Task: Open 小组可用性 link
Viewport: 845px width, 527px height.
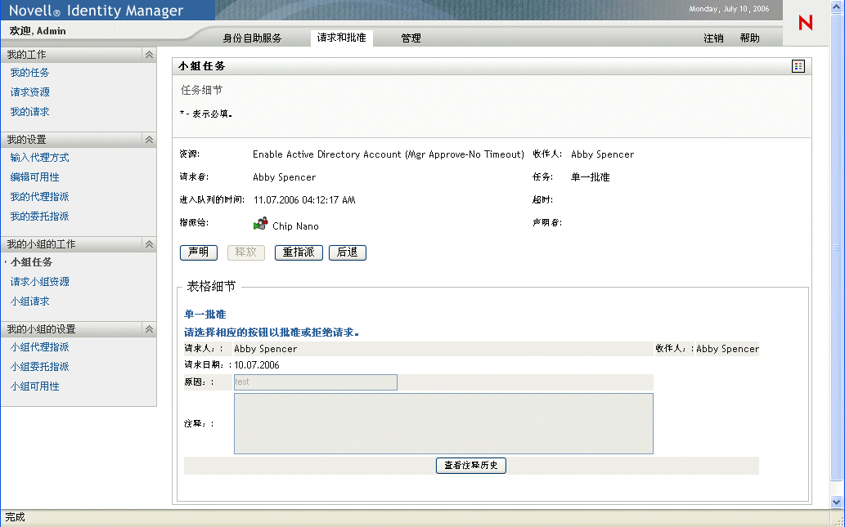Action: (34, 386)
